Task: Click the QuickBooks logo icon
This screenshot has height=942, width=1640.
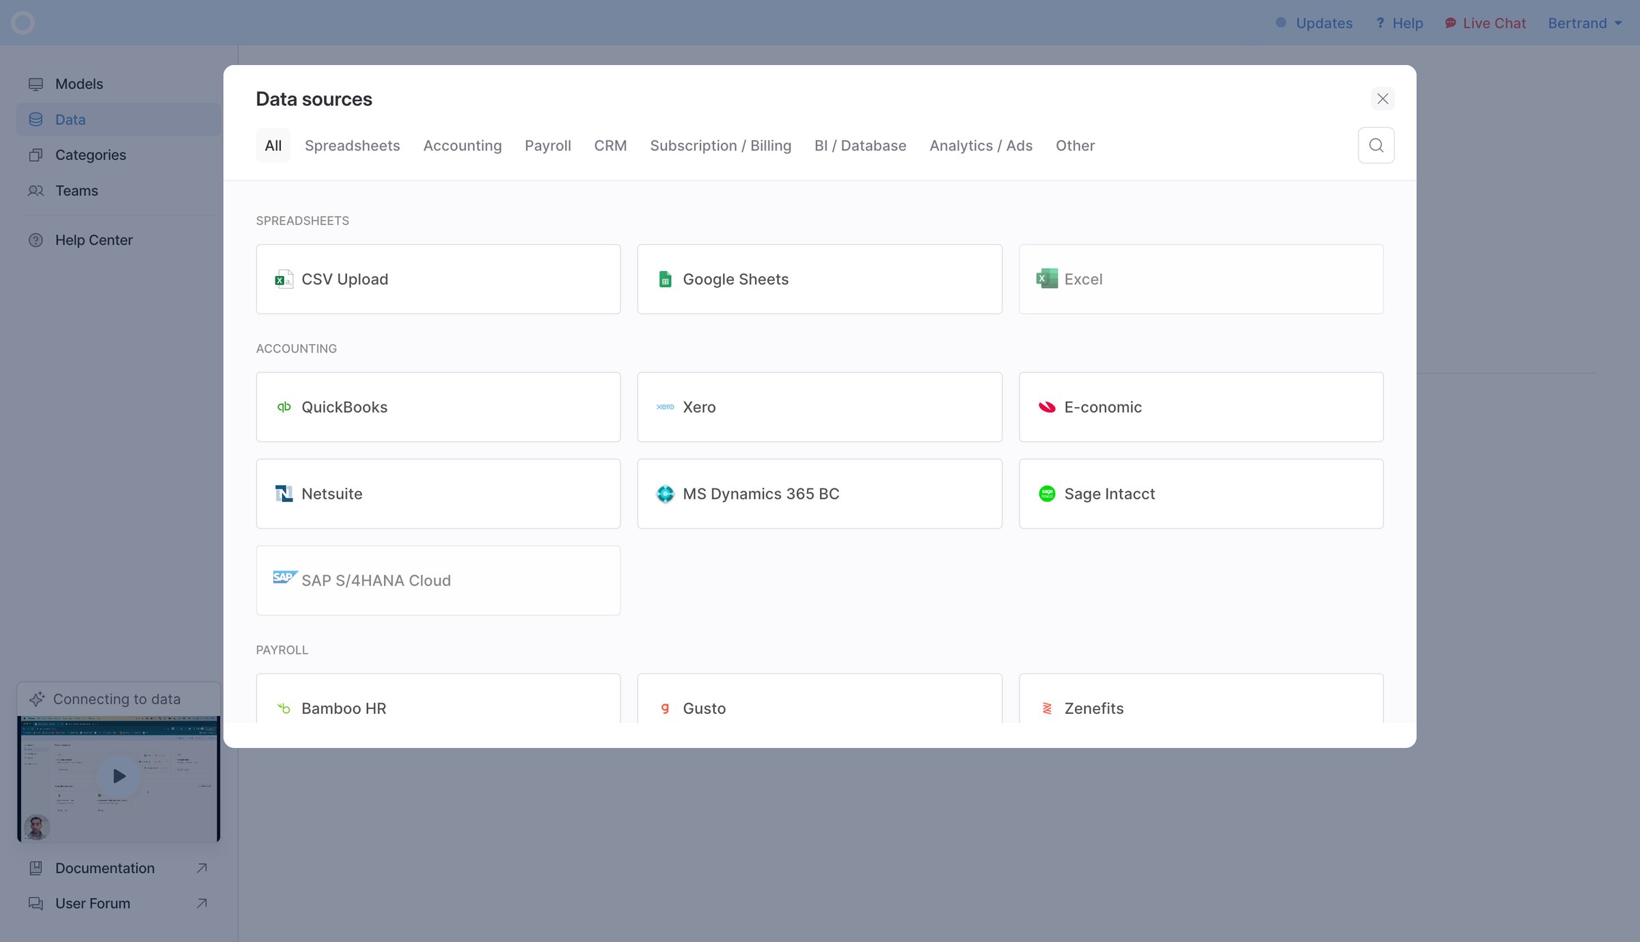Action: 284,406
